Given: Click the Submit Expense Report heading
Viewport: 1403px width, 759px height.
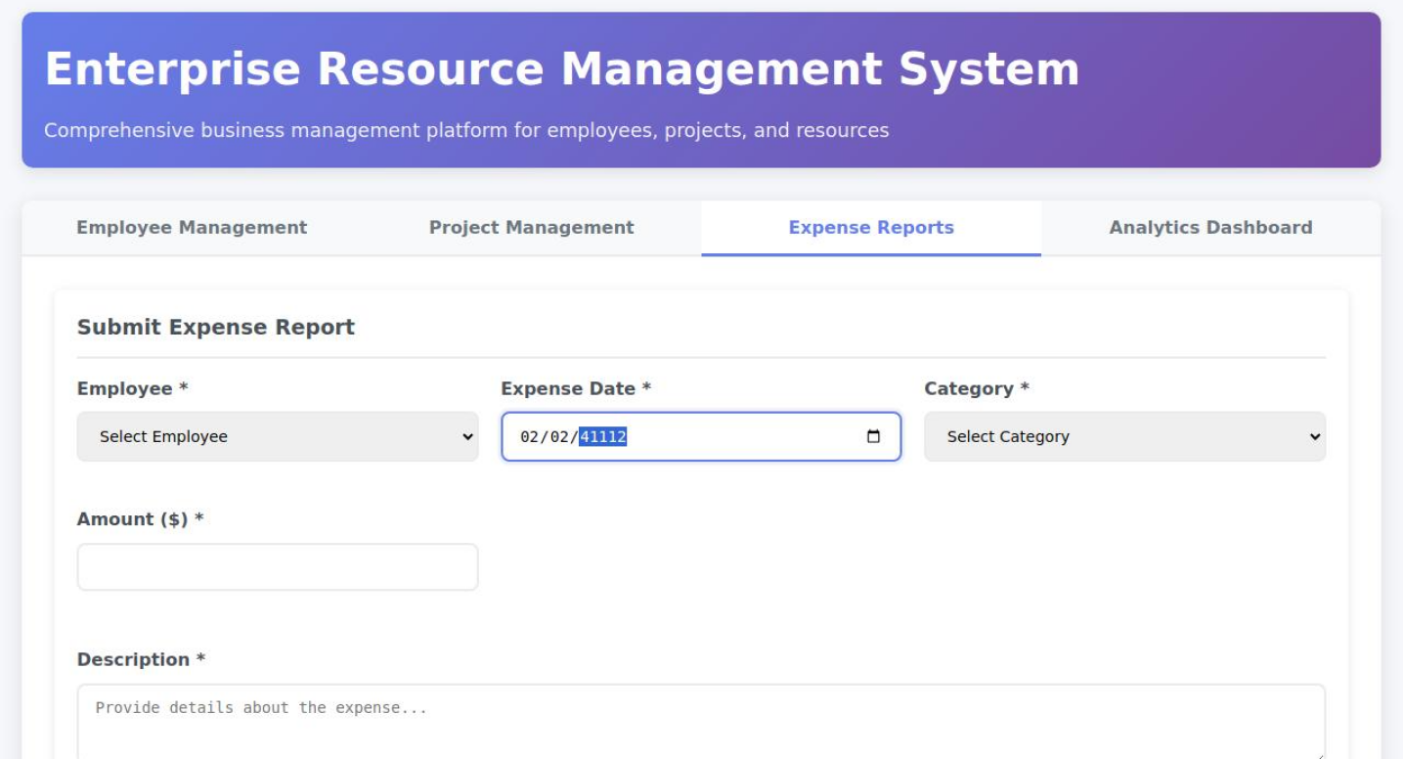Looking at the screenshot, I should coord(215,328).
